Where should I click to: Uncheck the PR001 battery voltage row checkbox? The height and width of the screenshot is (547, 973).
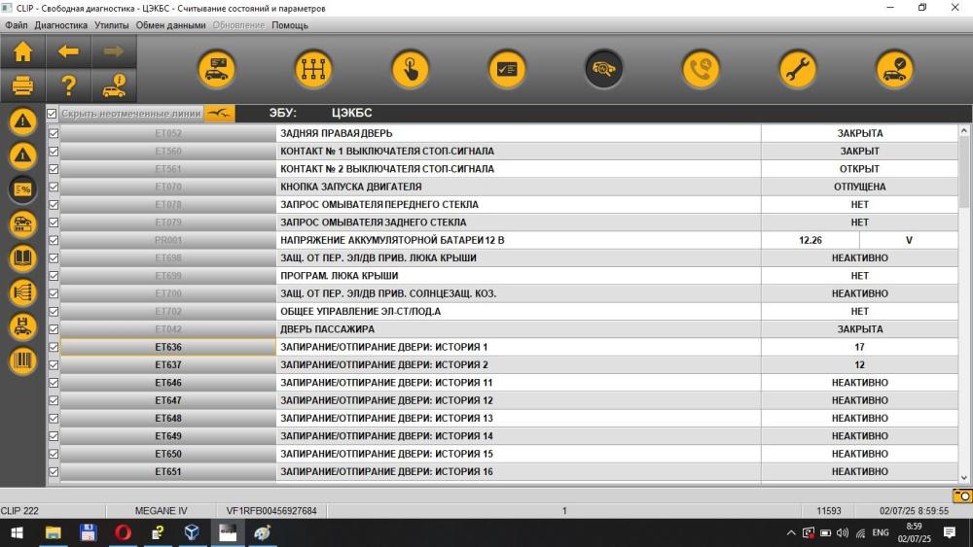pyautogui.click(x=54, y=240)
